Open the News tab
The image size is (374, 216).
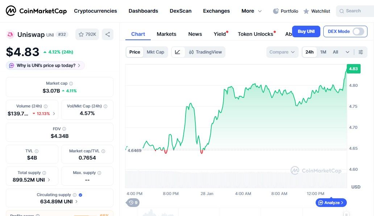tap(195, 34)
